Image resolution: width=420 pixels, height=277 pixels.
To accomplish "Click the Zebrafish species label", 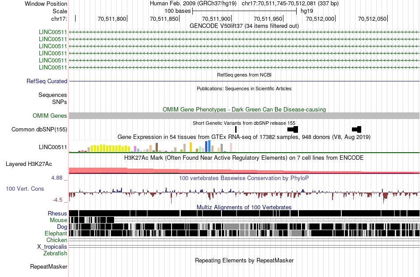I will 55,253.
